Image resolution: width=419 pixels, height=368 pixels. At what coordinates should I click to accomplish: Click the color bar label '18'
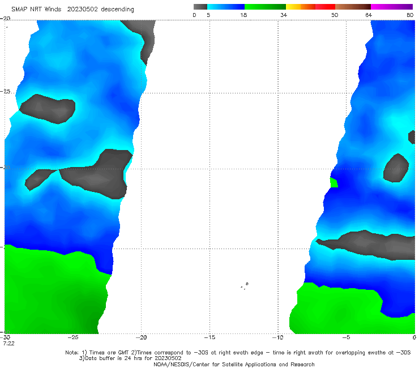pyautogui.click(x=243, y=15)
